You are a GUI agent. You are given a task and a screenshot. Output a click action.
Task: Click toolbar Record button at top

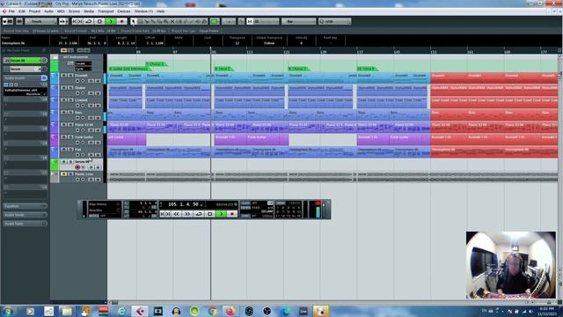click(x=121, y=21)
